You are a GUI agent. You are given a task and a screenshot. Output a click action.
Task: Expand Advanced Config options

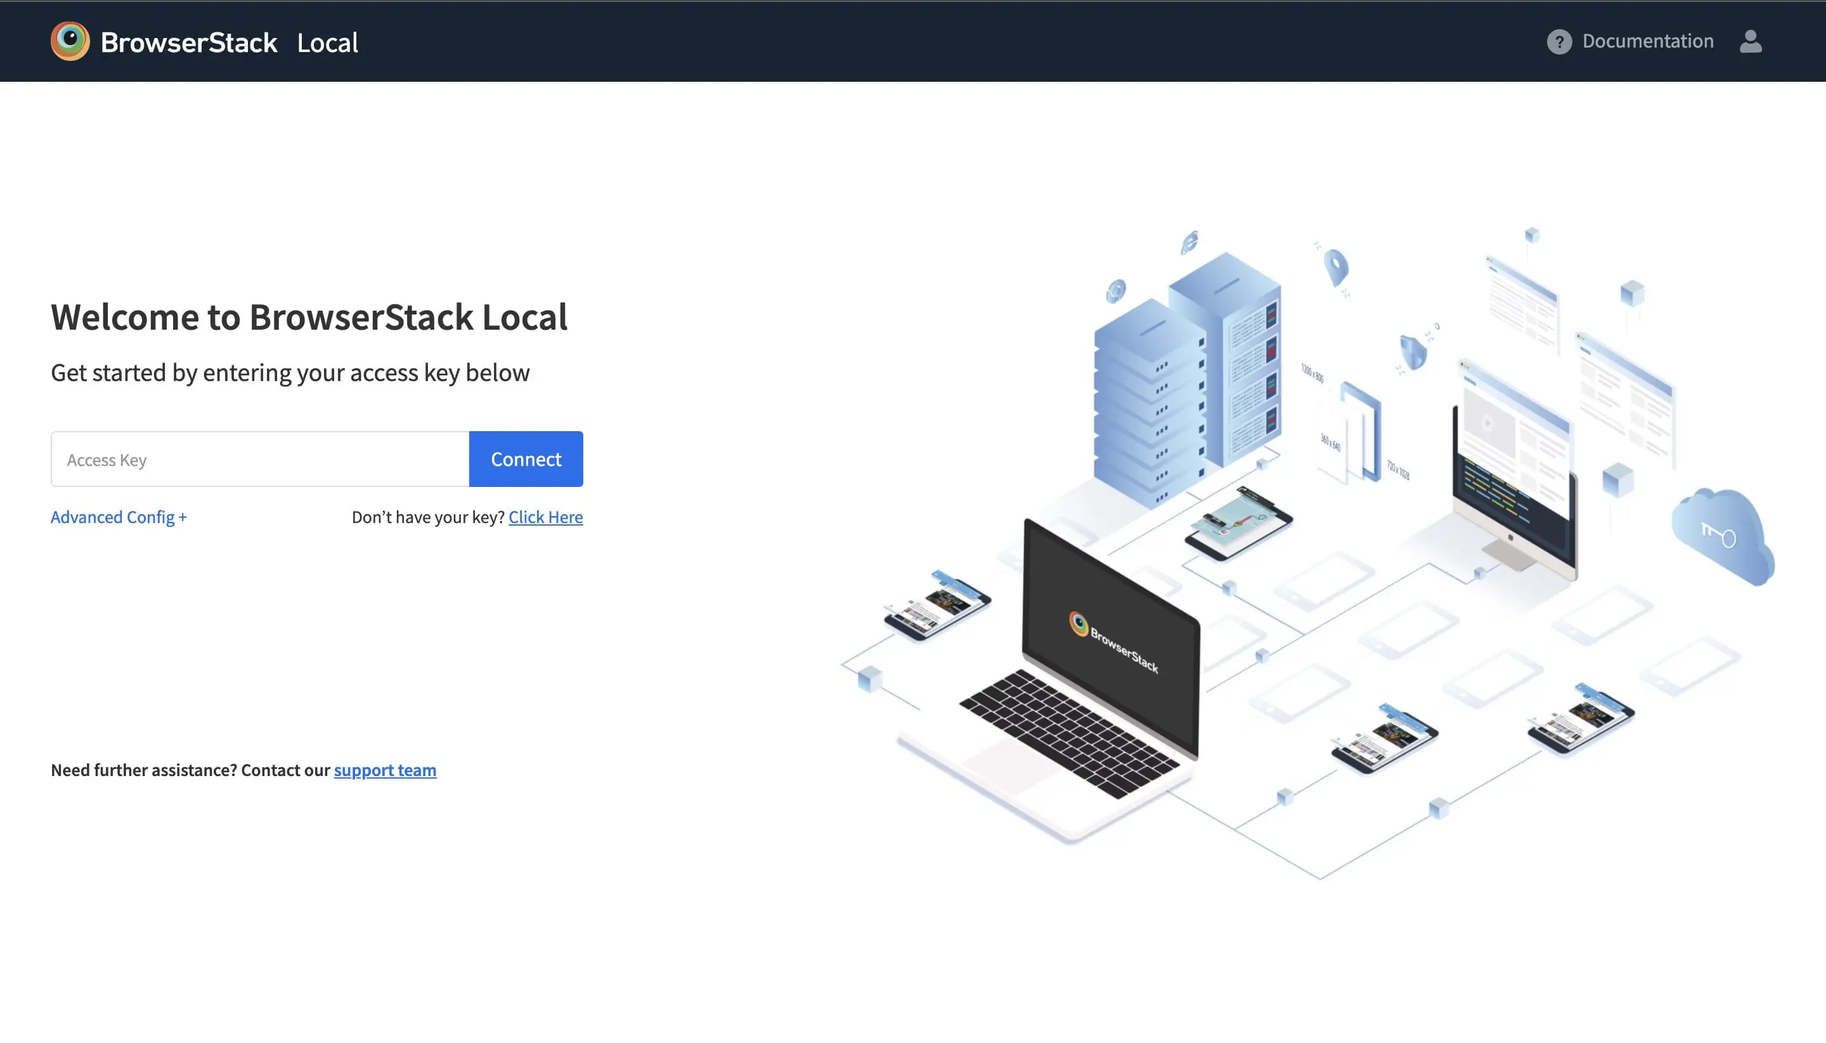click(118, 517)
